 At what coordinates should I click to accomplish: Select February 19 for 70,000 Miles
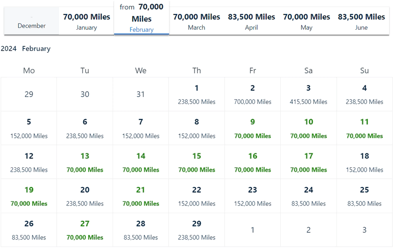tap(29, 196)
